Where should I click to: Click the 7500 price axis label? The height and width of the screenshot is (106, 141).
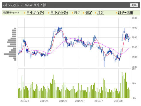pos(135,37)
